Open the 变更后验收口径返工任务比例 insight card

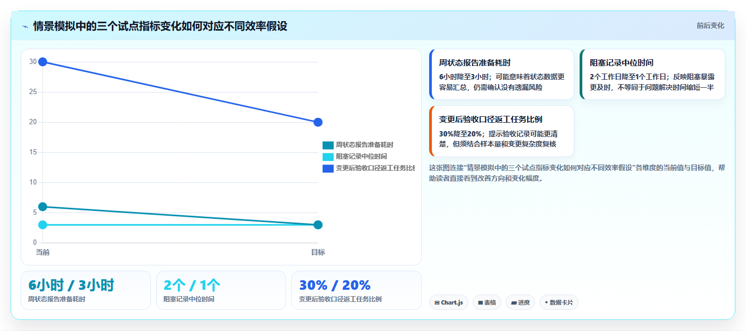(502, 131)
